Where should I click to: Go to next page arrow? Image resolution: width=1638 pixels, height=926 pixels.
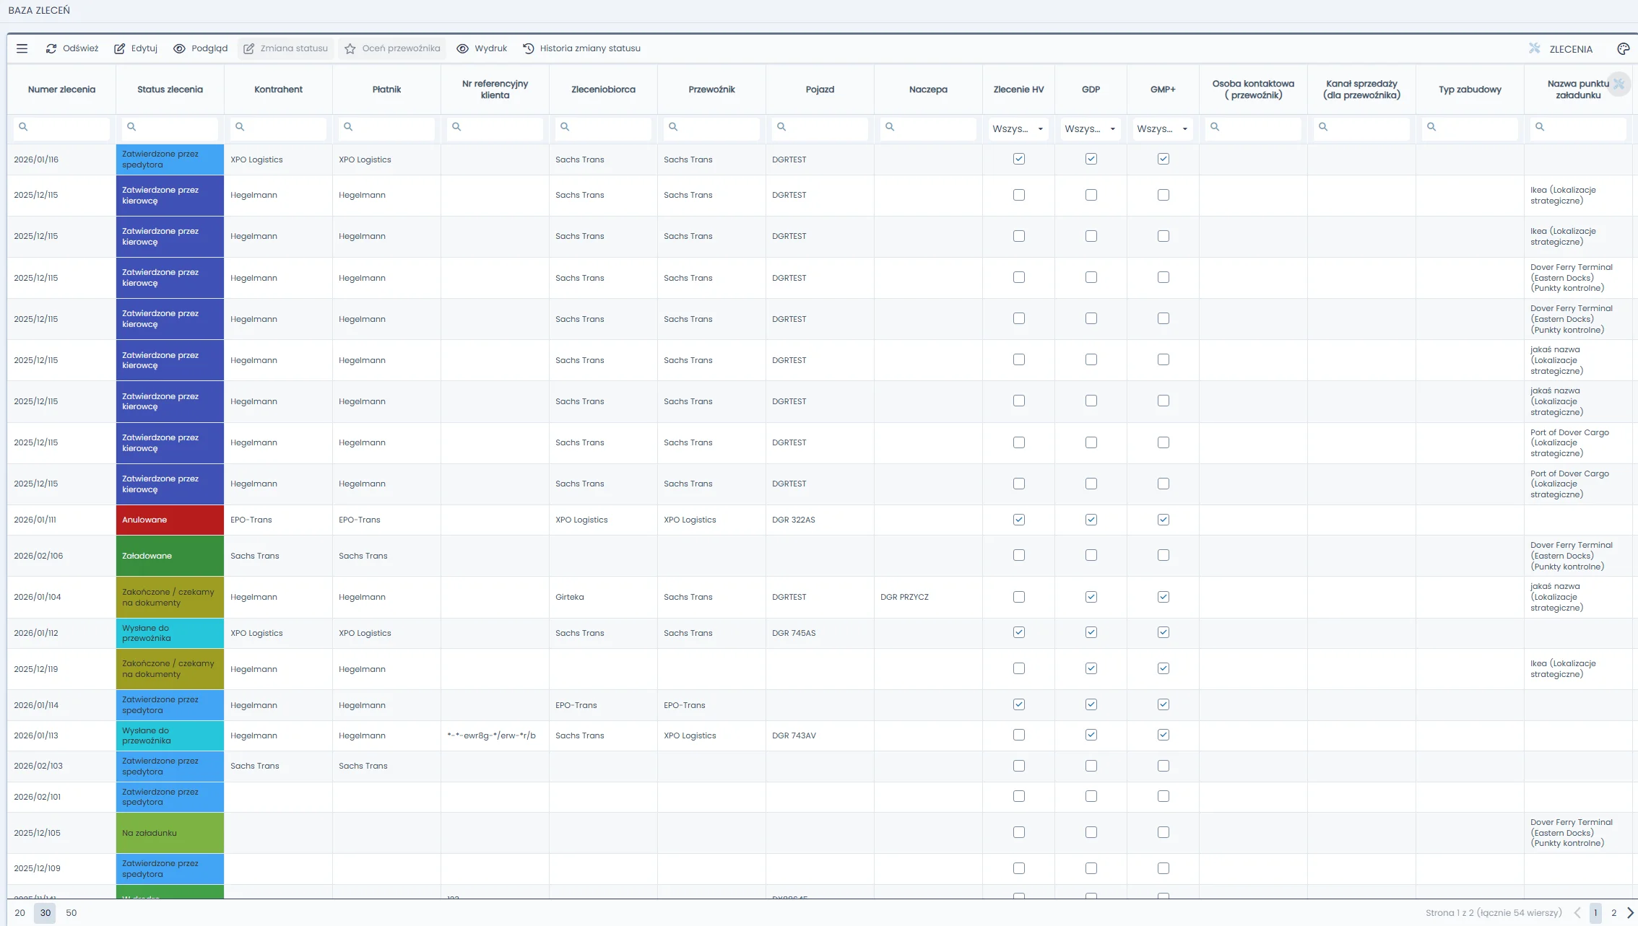point(1629,912)
